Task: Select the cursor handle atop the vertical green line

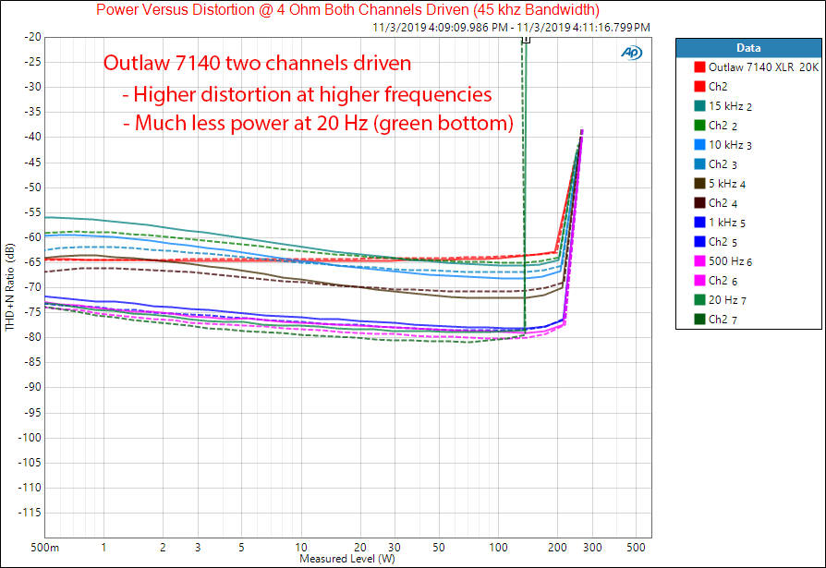Action: (526, 40)
